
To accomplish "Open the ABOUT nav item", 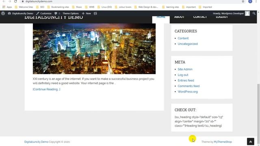I will [179, 17].
